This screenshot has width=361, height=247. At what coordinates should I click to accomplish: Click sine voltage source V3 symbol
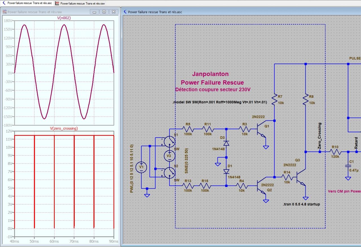pyautogui.click(x=169, y=155)
